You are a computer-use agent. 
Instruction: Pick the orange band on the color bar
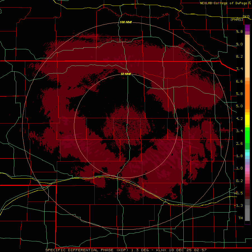pyautogui.click(x=247, y=96)
